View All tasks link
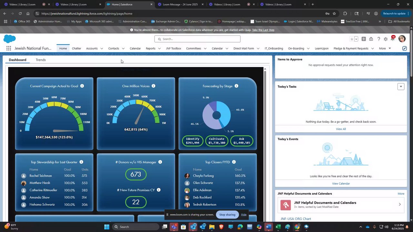Image resolution: width=413 pixels, height=232 pixels. [341, 129]
